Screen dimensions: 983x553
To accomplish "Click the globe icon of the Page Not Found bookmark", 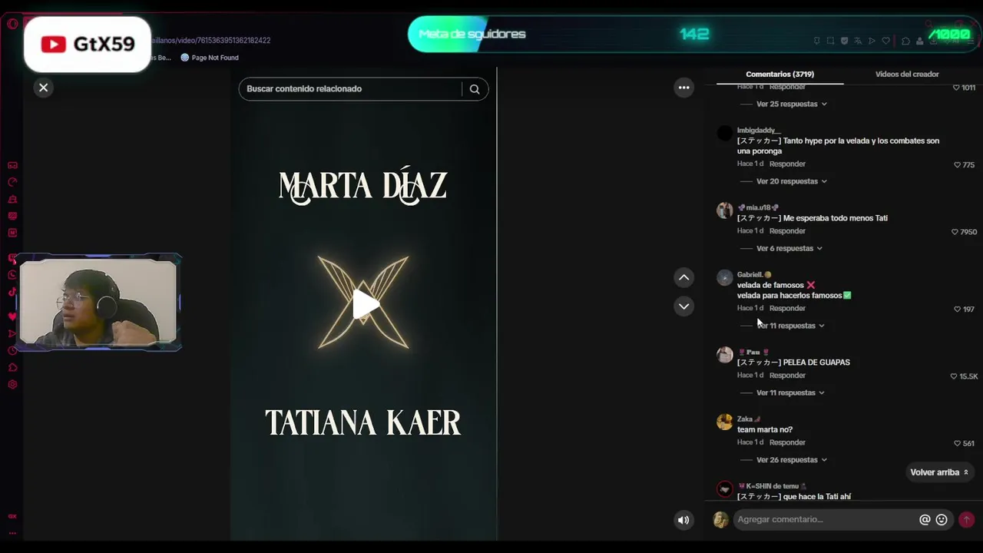I will pyautogui.click(x=185, y=58).
